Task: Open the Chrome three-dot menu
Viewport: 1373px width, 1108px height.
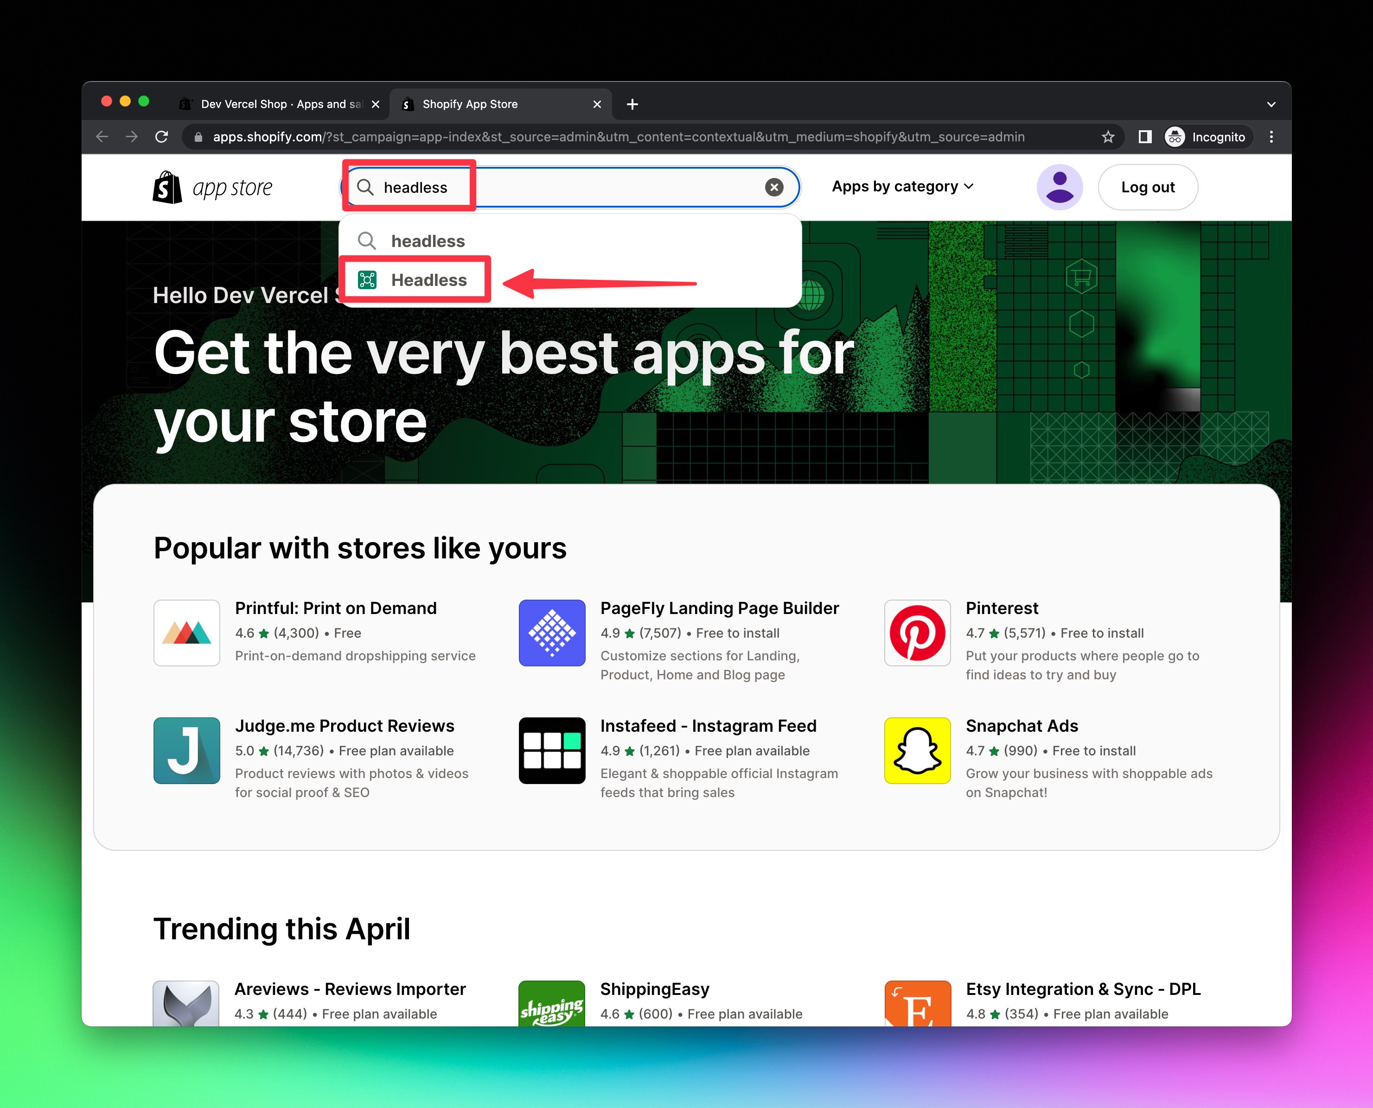Action: pyautogui.click(x=1271, y=137)
